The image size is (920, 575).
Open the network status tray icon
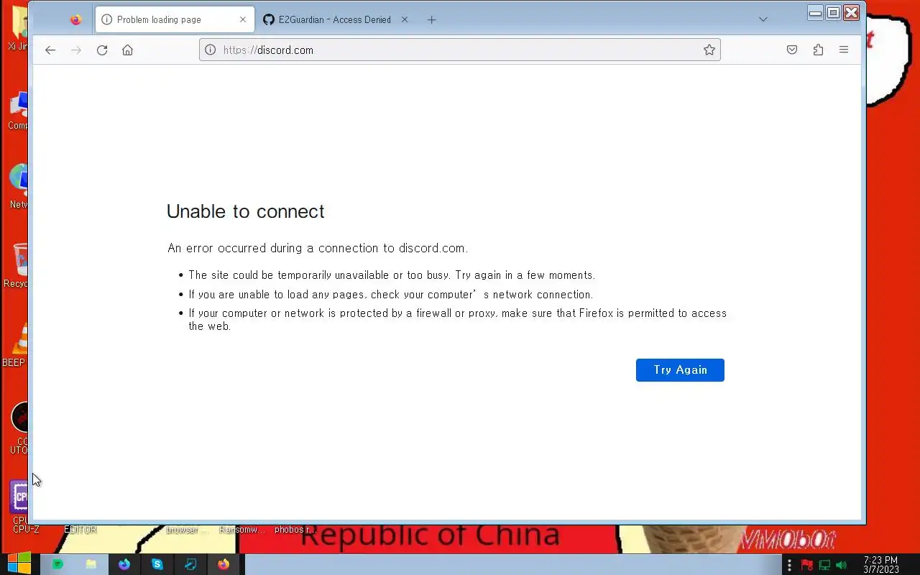[x=824, y=565]
